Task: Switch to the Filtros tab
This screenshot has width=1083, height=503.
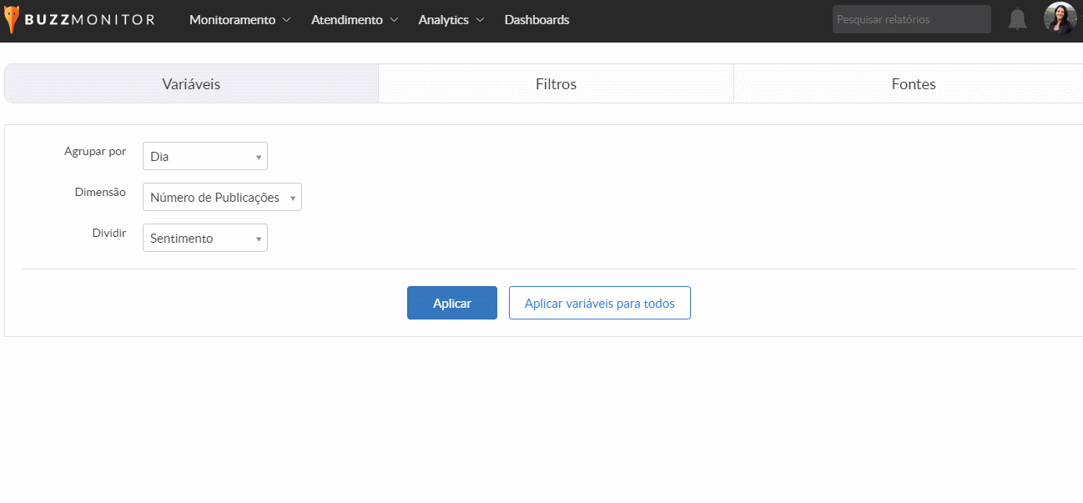Action: (556, 84)
